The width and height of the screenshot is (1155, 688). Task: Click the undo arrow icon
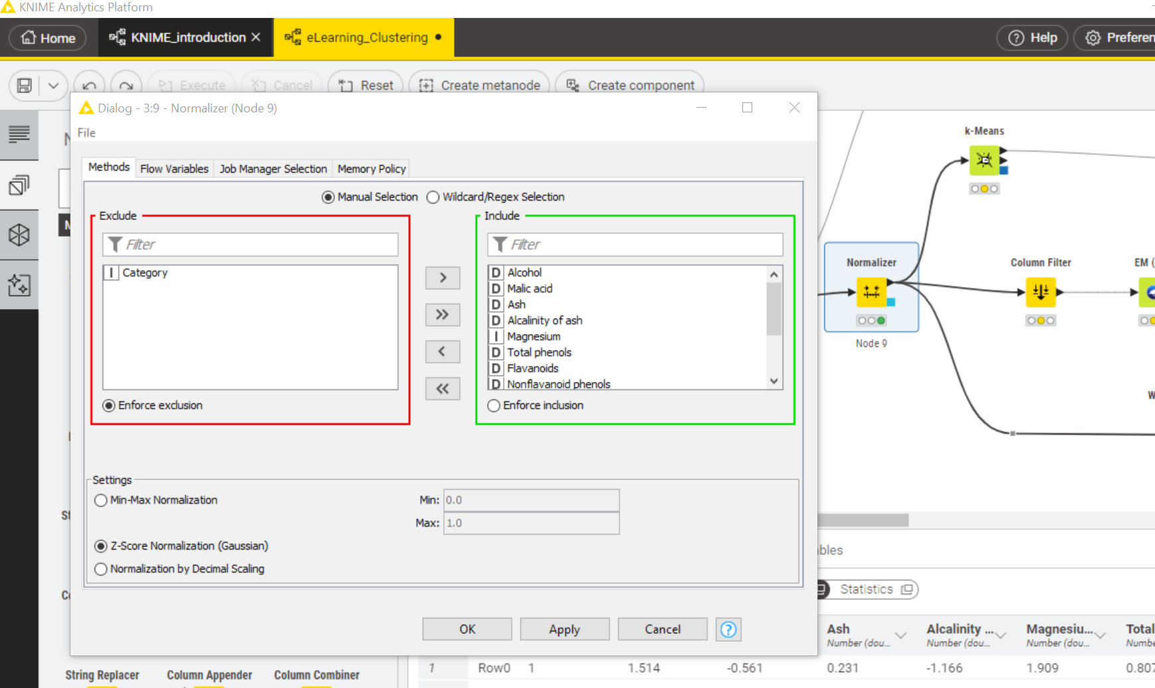coord(90,86)
